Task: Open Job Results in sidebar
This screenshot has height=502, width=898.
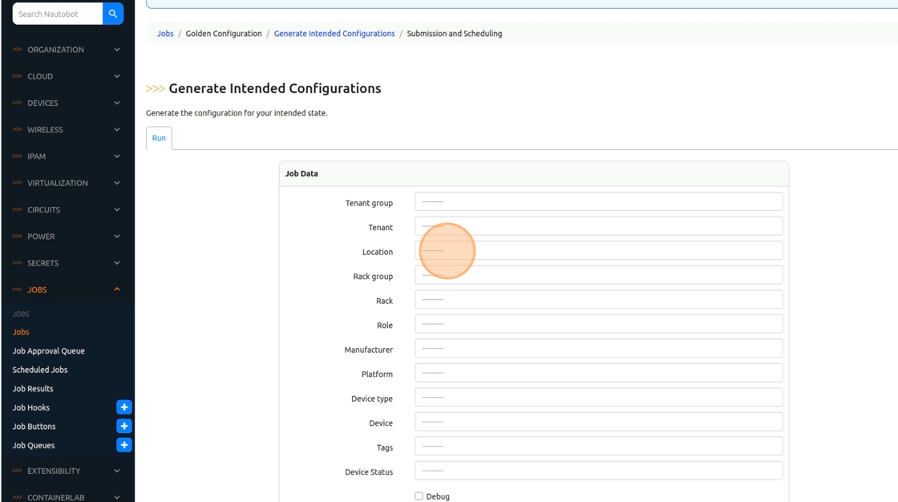Action: 33,389
